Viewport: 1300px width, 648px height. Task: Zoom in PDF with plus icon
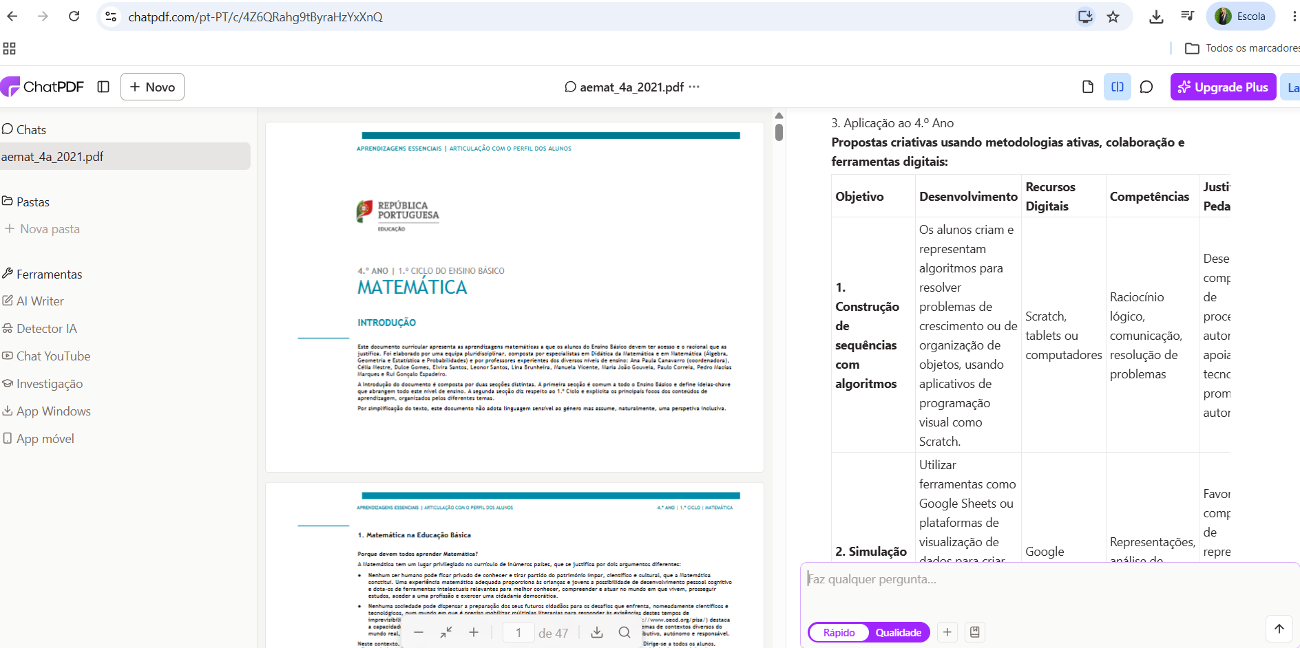(x=474, y=632)
